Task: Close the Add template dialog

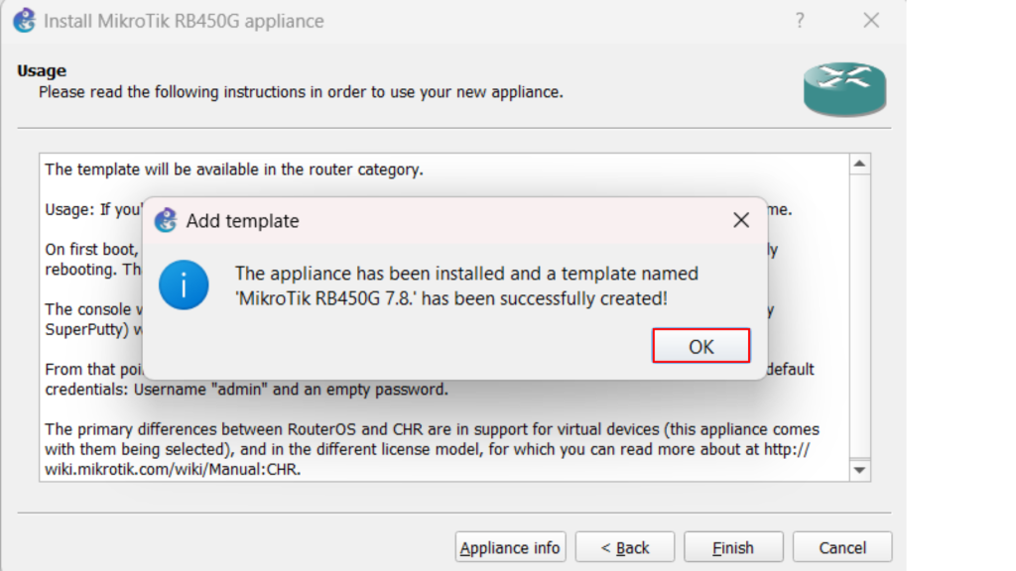Action: 741,220
